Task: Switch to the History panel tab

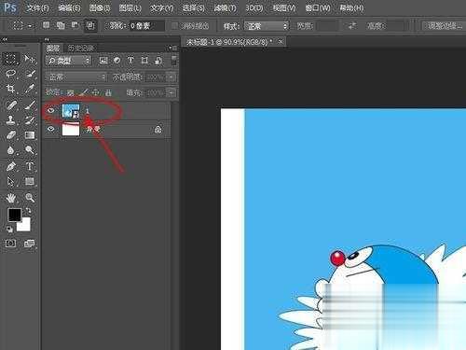Action: (x=81, y=48)
